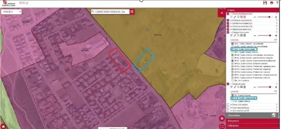The image size is (281, 129).
Task: Expand the Suelo desclasificado layer
Action: point(231,108)
